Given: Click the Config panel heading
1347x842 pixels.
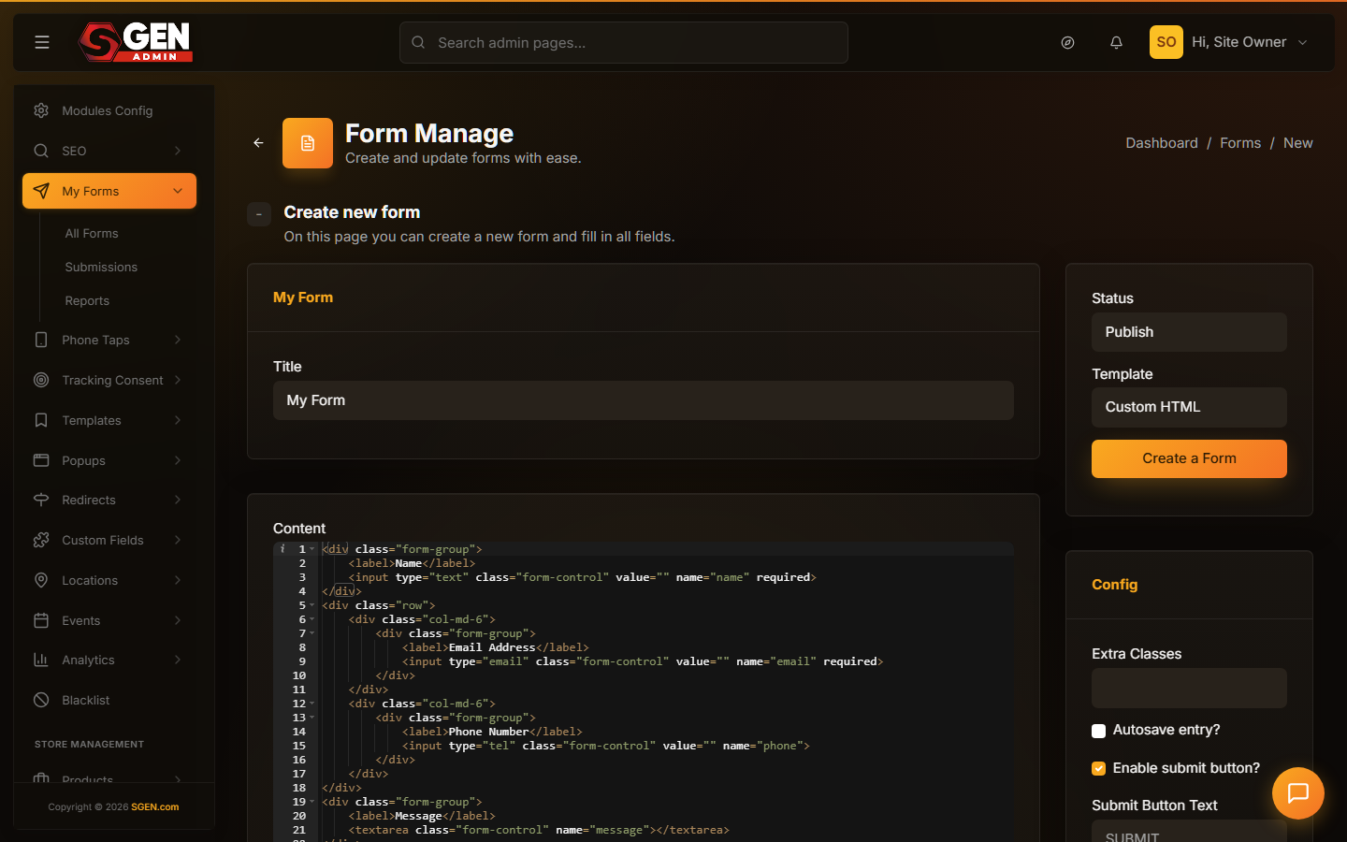Looking at the screenshot, I should pos(1114,585).
